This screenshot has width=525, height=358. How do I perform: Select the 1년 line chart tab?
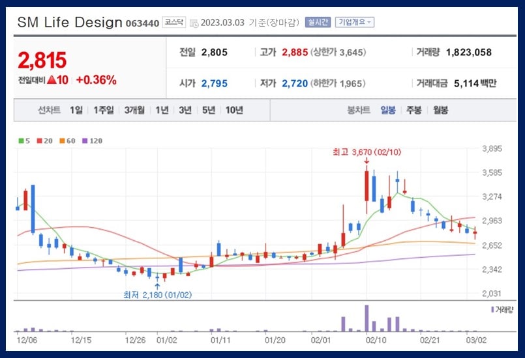(162, 110)
